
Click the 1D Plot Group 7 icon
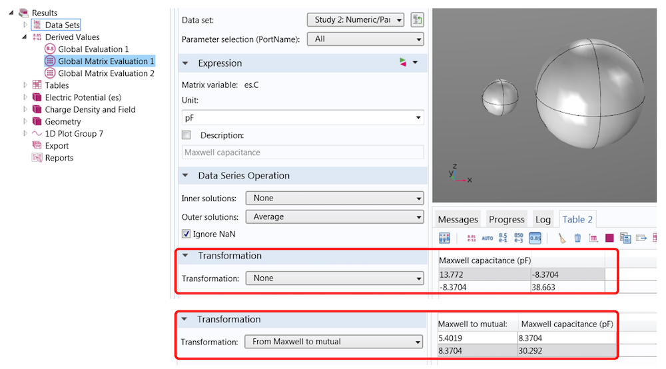[37, 133]
